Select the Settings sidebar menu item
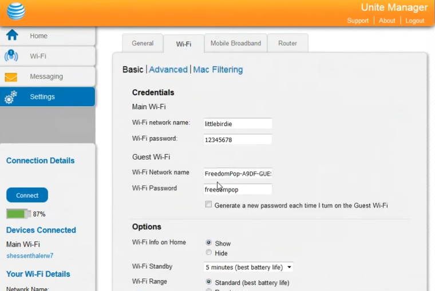 click(48, 96)
